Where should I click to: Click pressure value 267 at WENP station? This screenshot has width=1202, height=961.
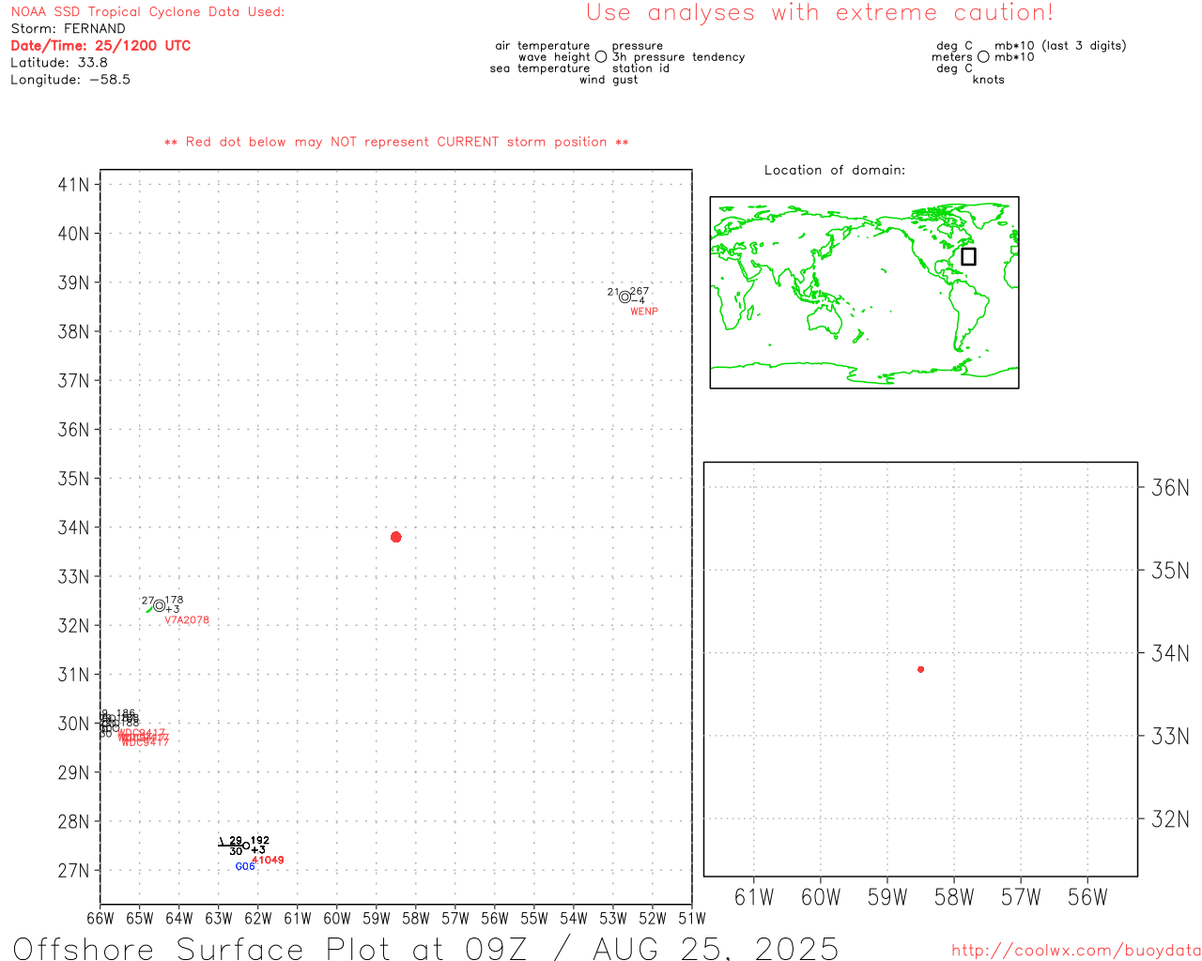tap(640, 292)
